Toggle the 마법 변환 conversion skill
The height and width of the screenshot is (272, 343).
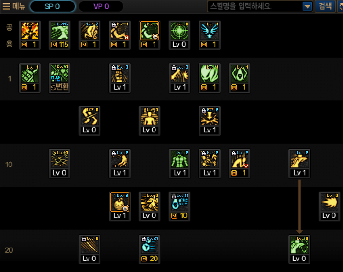(x=59, y=78)
